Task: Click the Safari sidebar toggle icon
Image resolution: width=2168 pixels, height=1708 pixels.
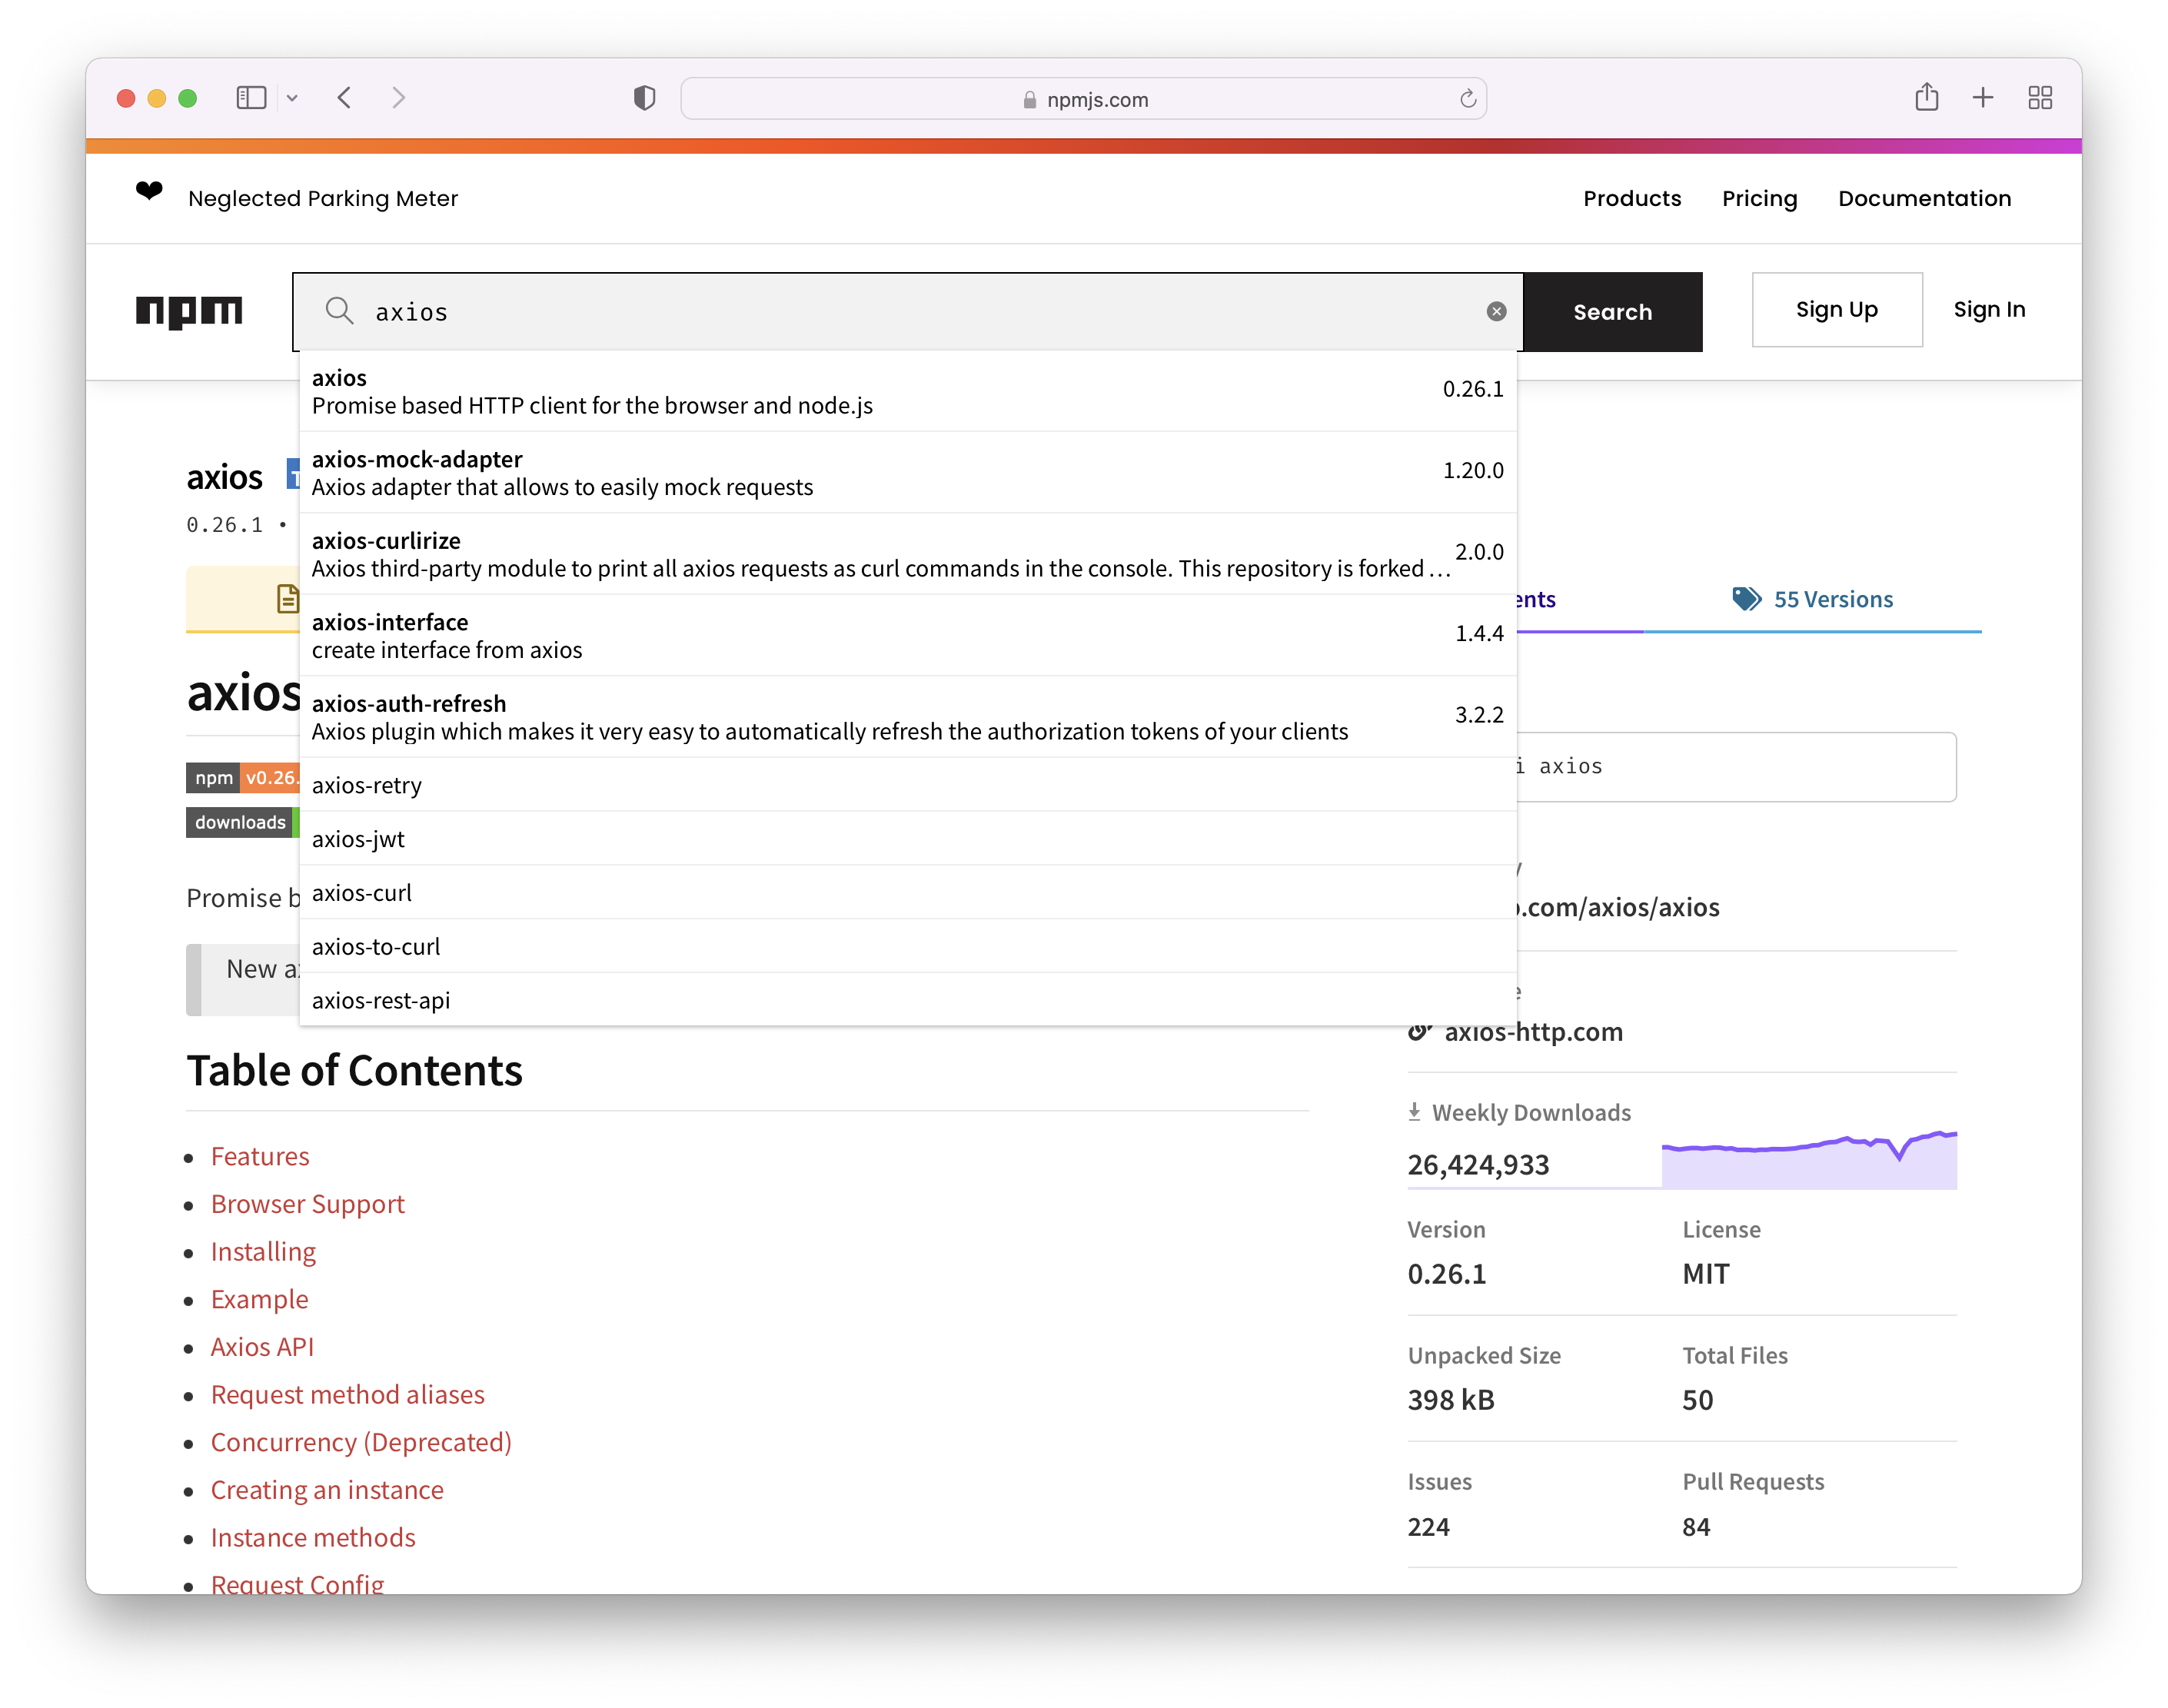Action: tap(251, 98)
